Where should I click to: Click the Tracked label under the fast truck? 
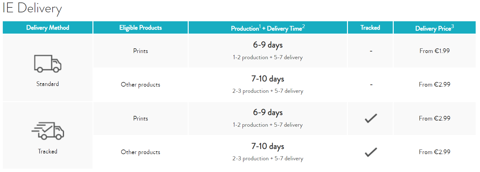48,151
